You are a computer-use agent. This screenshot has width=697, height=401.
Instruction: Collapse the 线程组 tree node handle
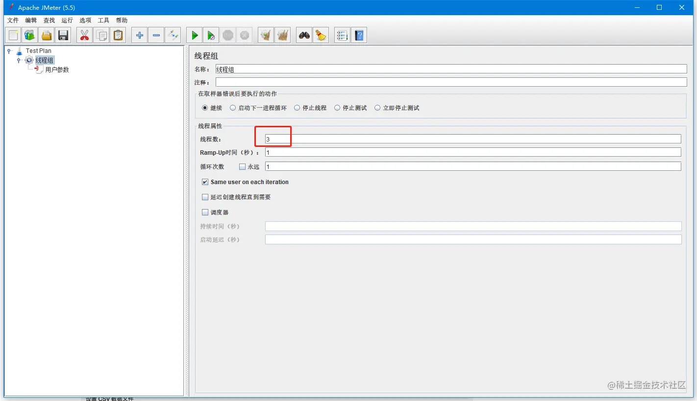pos(19,60)
